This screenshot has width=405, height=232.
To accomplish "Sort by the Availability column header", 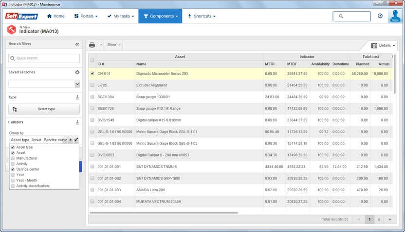I will pyautogui.click(x=320, y=64).
